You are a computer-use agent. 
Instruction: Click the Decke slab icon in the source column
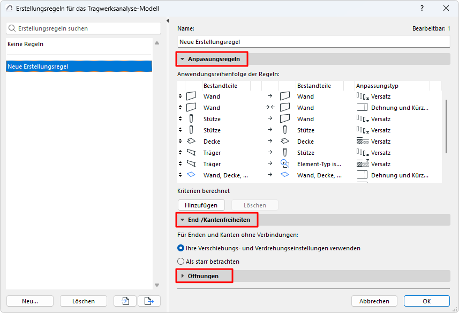pyautogui.click(x=191, y=141)
